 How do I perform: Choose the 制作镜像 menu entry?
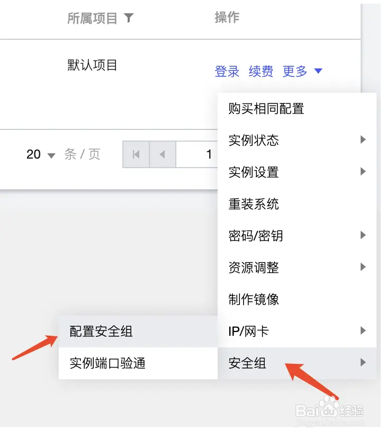point(297,300)
